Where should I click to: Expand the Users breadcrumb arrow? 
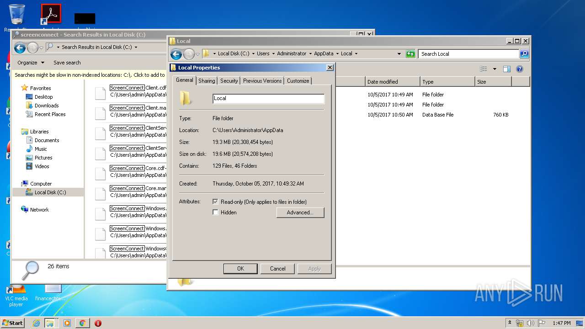click(x=273, y=54)
